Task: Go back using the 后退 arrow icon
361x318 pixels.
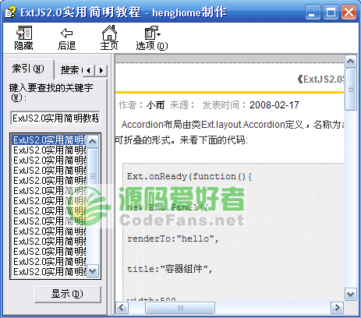Action: [66, 33]
